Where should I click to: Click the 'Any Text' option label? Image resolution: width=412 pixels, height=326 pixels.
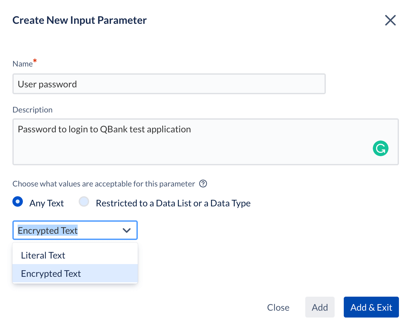tap(46, 203)
